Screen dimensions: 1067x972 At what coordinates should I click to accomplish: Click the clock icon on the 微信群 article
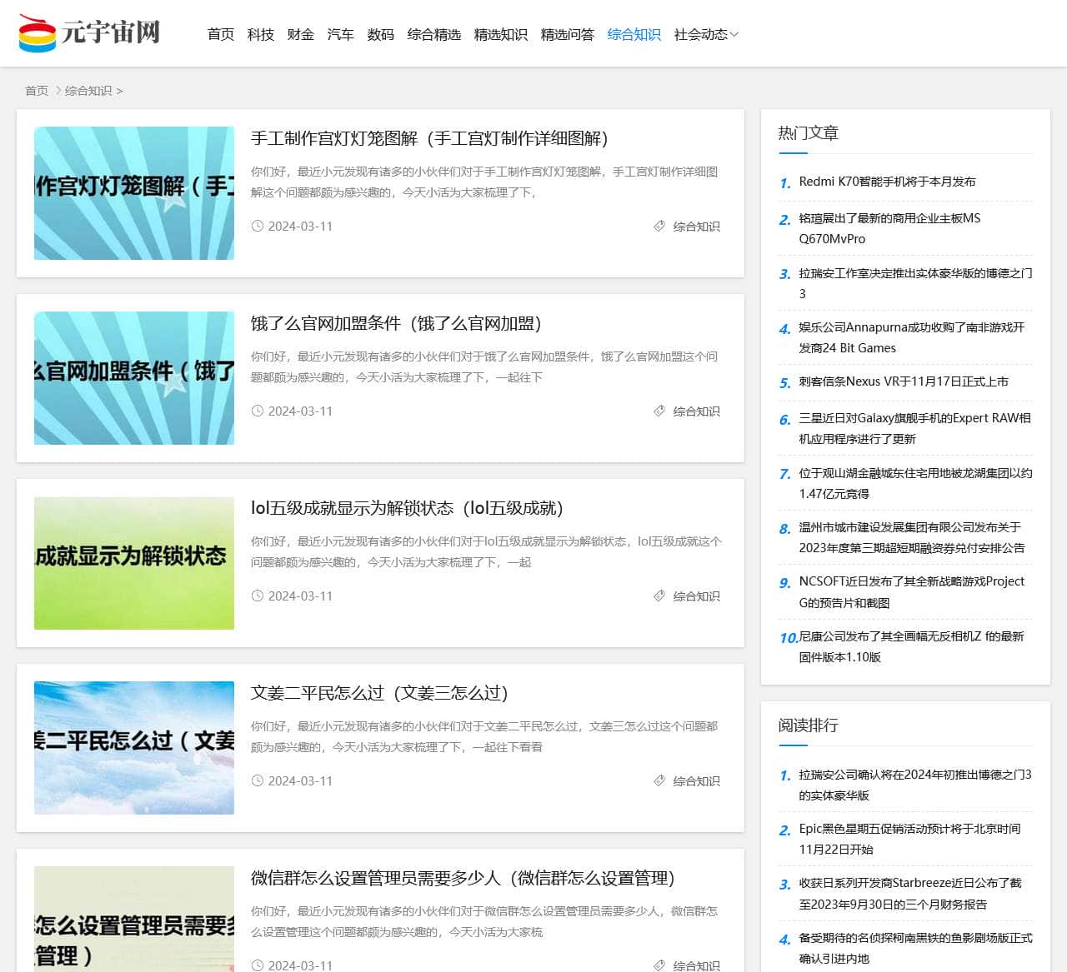click(258, 965)
